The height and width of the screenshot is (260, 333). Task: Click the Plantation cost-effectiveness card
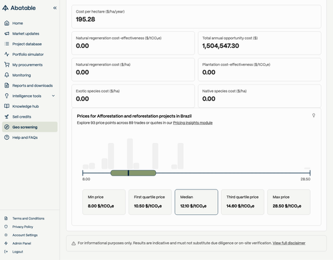coord(260,70)
